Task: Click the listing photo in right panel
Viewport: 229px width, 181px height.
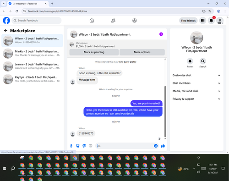Action: click(196, 38)
